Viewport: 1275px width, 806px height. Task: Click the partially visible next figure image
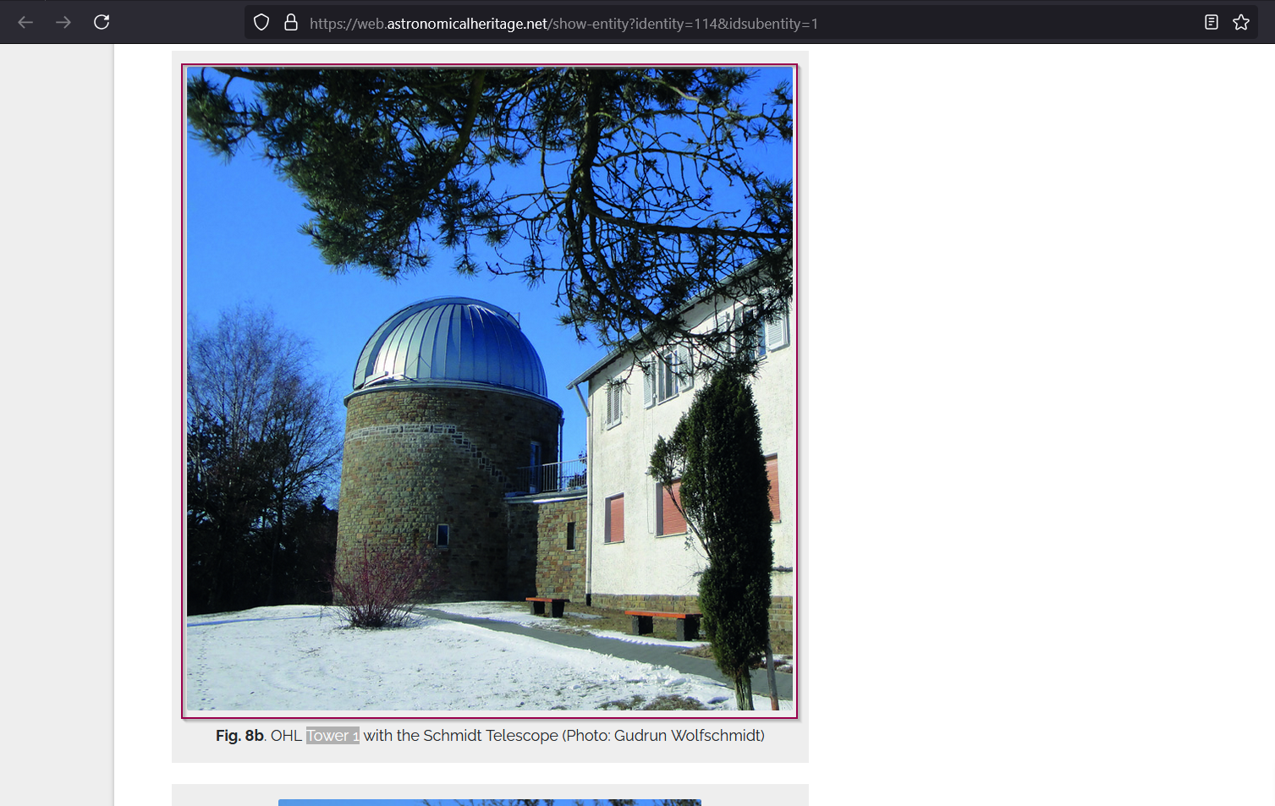click(x=489, y=802)
